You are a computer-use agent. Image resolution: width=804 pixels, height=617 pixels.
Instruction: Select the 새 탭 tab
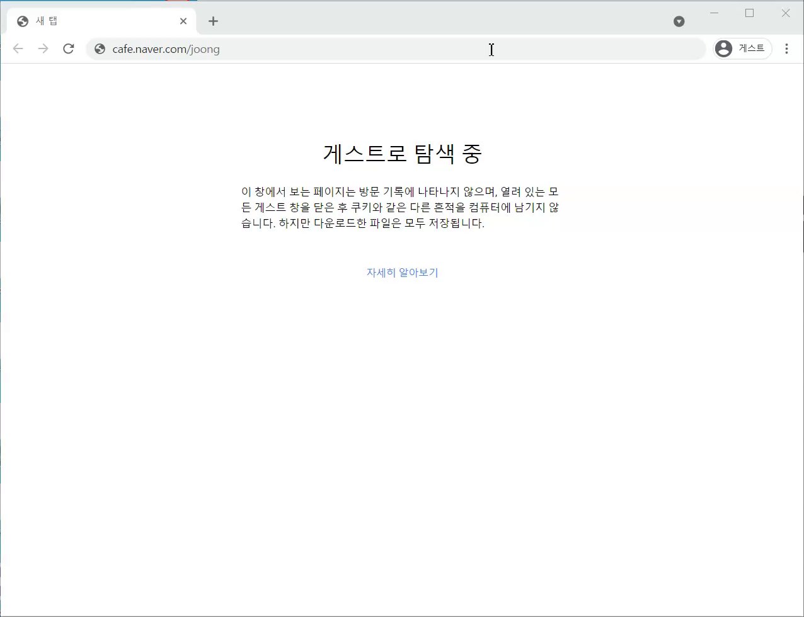coord(102,21)
